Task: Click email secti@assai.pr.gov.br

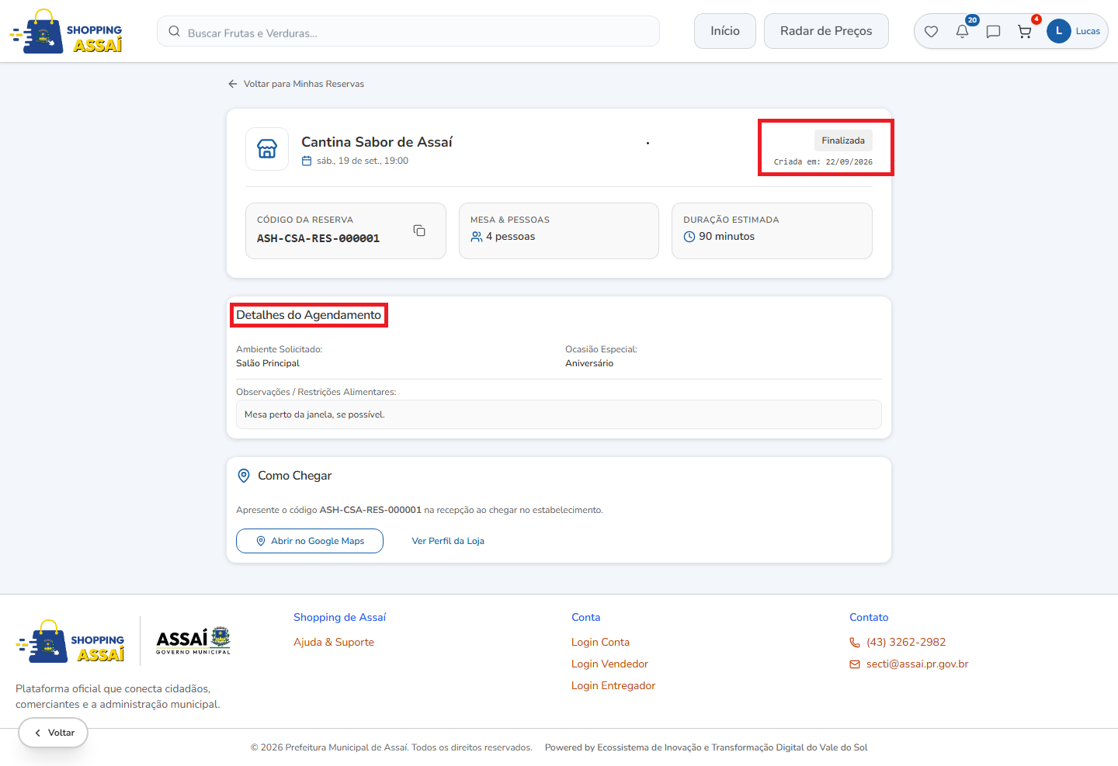Action: [x=918, y=664]
